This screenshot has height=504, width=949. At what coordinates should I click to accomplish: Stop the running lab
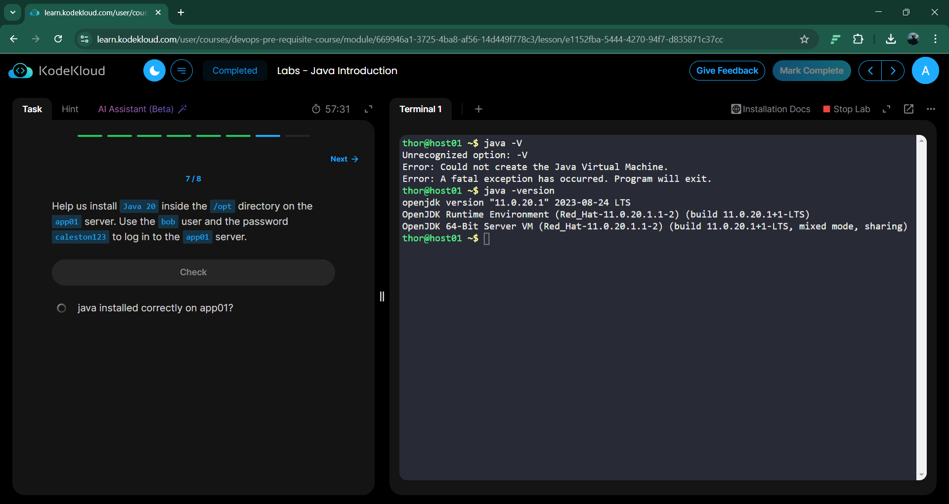(x=846, y=109)
